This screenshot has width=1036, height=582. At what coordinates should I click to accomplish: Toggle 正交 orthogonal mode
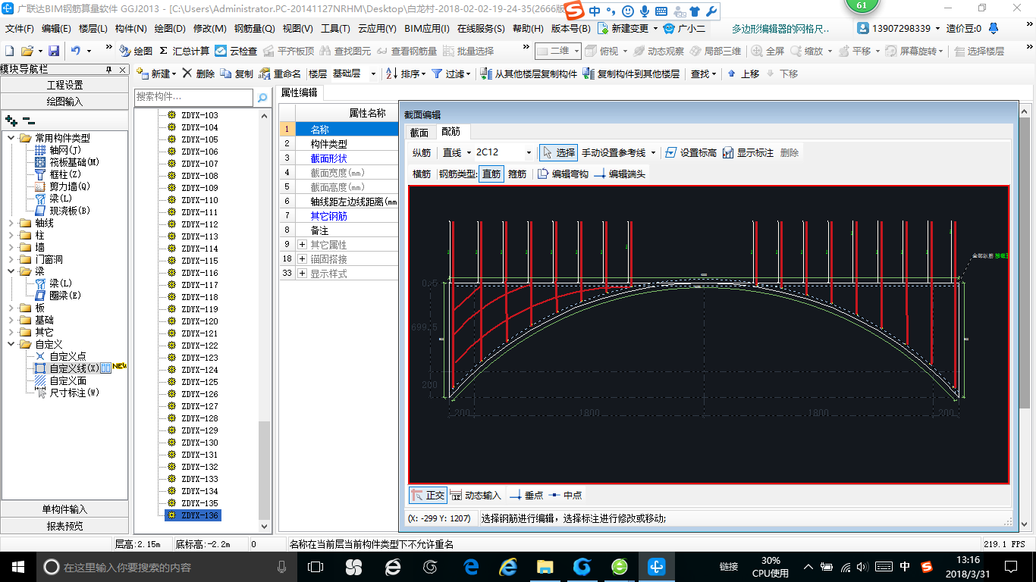click(428, 495)
